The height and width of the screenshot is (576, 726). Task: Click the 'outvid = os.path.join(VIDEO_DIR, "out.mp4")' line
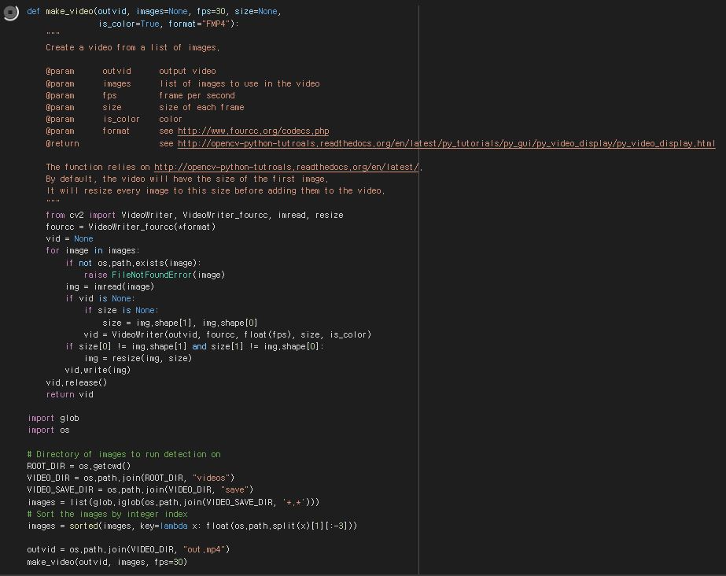[128, 549]
